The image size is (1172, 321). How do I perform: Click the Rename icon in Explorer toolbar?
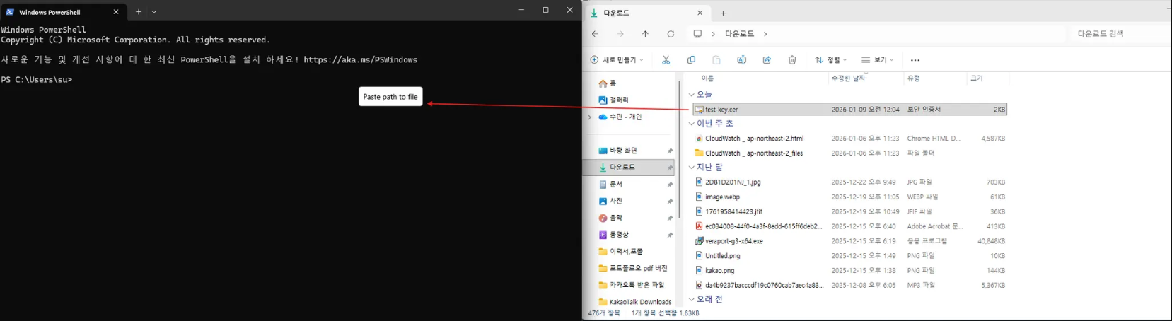(741, 60)
